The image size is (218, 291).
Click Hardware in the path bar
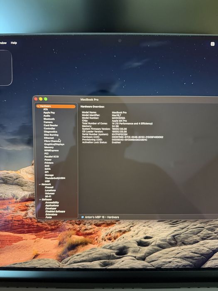[113, 217]
